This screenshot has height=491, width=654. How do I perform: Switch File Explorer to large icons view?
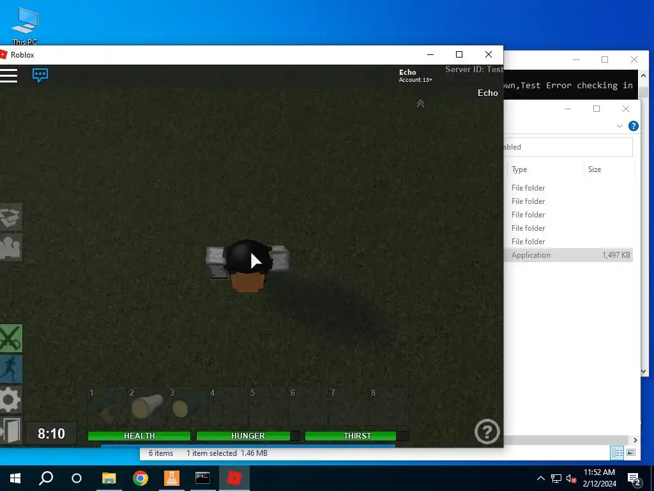pos(631,453)
